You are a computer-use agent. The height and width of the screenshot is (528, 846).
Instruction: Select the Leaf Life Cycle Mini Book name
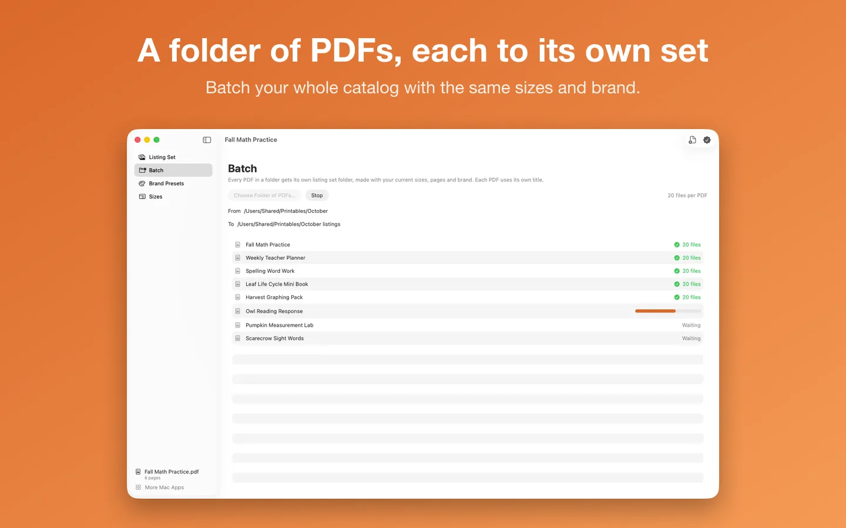tap(277, 284)
